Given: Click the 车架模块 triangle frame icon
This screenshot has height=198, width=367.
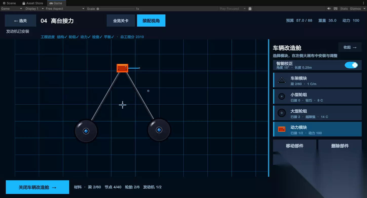Looking at the screenshot, I should tap(282, 80).
